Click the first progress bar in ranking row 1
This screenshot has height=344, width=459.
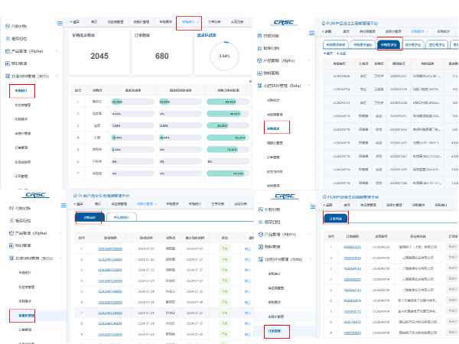click(132, 102)
